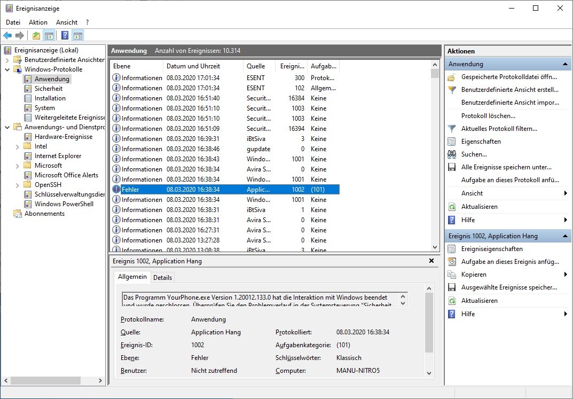Toggle the console tree toolbar button

(x=49, y=36)
